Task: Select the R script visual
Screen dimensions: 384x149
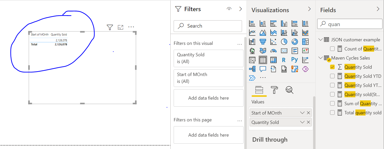Action: coord(284,60)
